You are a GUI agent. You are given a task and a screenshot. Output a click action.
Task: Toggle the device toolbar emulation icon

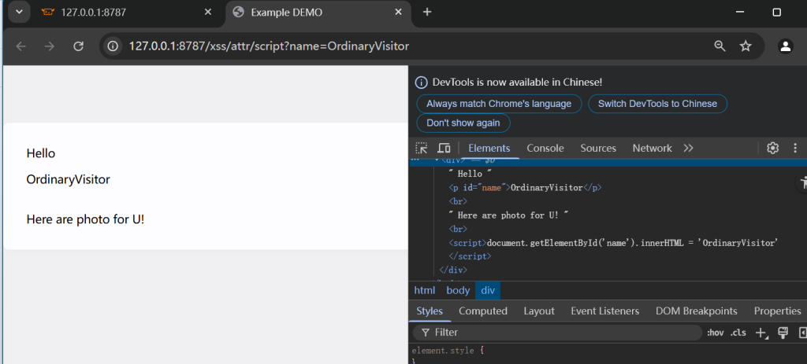444,148
